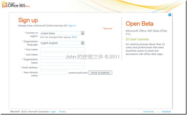187x115 pixels.
Task: Click the Check availability button
Action: (x=100, y=73)
